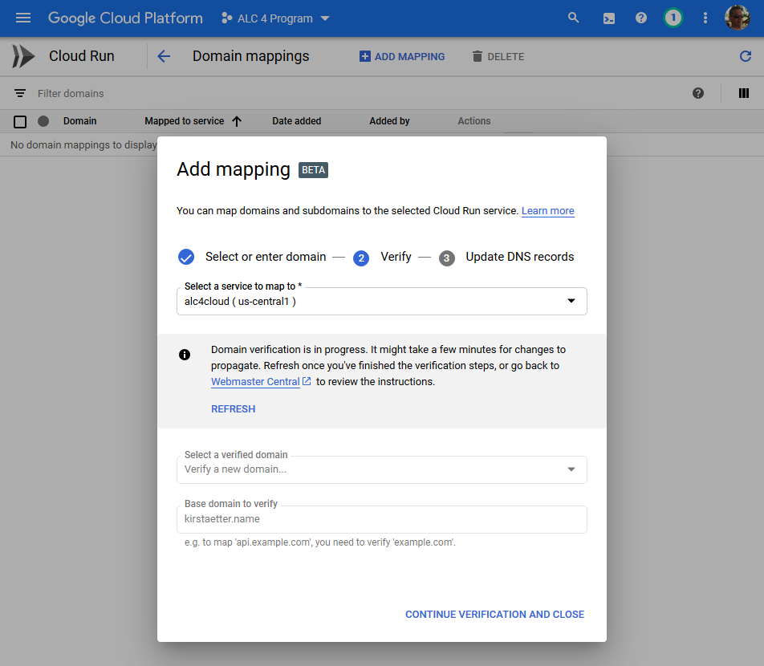Expand the 'Select a service to map to' dropdown
This screenshot has width=764, height=666.
381,301
